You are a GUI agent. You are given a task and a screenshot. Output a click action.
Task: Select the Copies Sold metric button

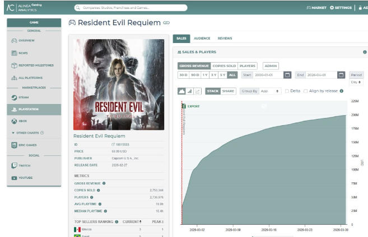click(224, 66)
